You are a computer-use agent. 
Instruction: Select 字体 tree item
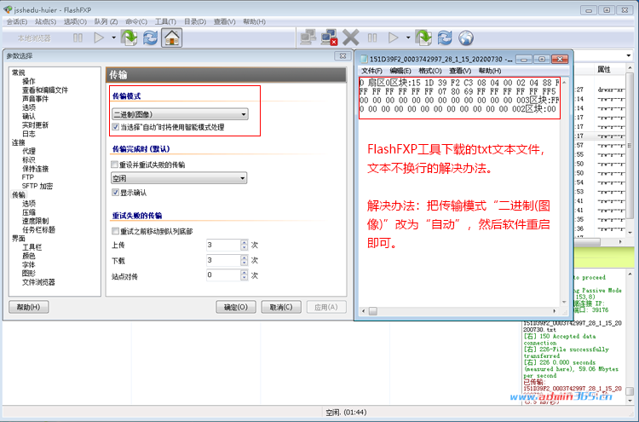click(28, 264)
